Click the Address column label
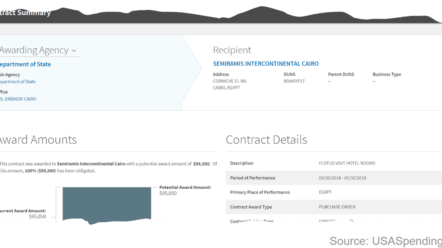 click(221, 74)
